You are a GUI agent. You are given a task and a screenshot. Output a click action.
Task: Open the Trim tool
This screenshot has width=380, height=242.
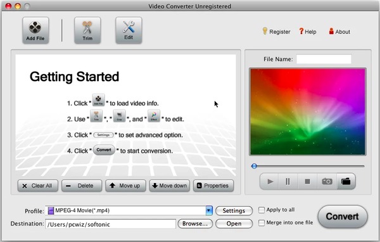pos(87,30)
